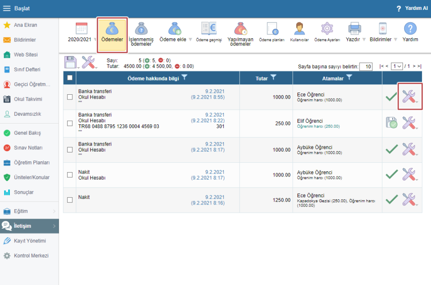431x285 pixels.
Task: Open tools icon for Ece Öğrenci 1250.00 payment
Action: [409, 200]
